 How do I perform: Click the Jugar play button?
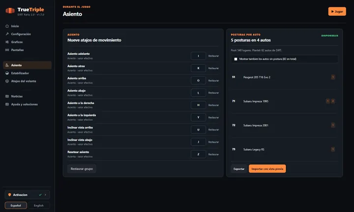[x=337, y=11]
